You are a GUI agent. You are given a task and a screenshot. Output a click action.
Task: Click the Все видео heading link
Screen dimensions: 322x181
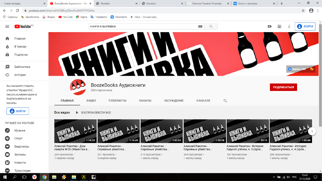(x=62, y=113)
